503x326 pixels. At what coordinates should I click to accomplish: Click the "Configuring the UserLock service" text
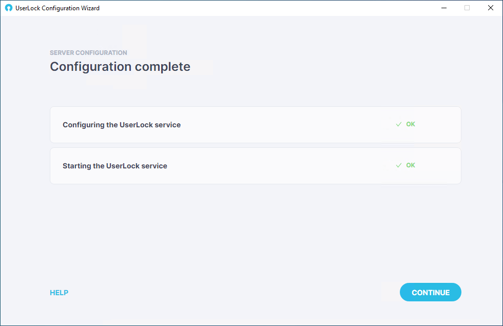pos(122,125)
